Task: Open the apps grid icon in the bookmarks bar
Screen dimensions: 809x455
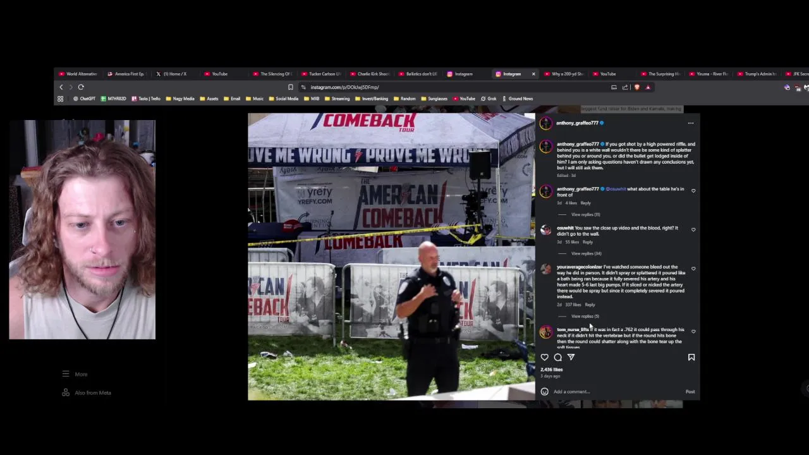Action: click(61, 99)
